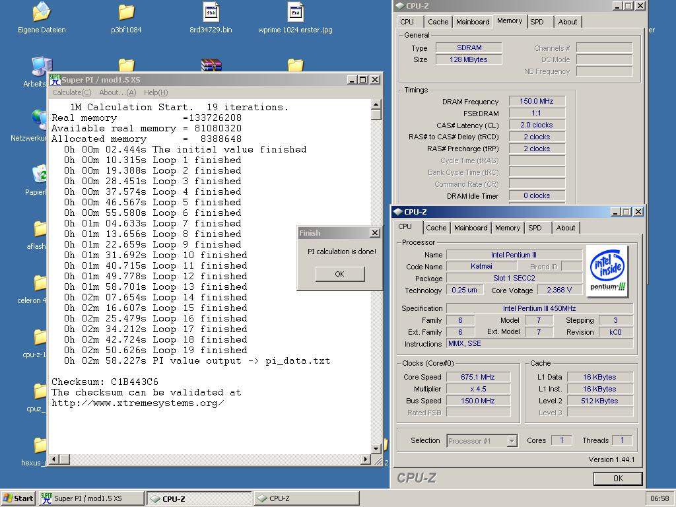676x507 pixels.
Task: Click the Level 2 512 KBytes field
Action: tap(599, 401)
